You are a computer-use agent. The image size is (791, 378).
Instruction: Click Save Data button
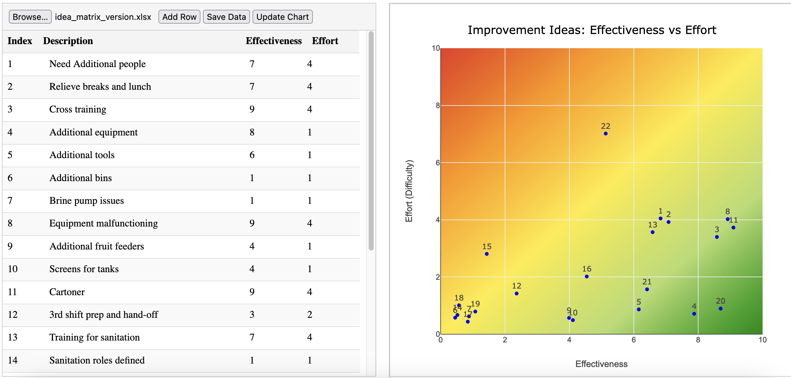pos(226,17)
